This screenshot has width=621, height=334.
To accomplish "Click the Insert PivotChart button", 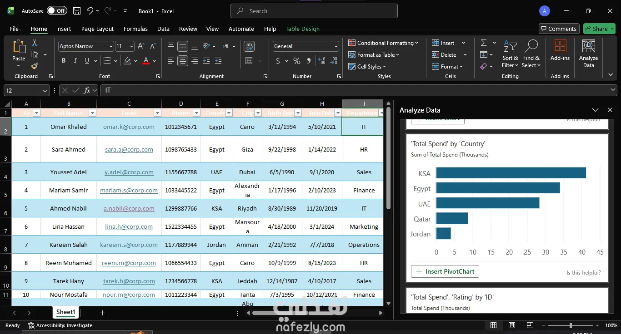I will 445,271.
